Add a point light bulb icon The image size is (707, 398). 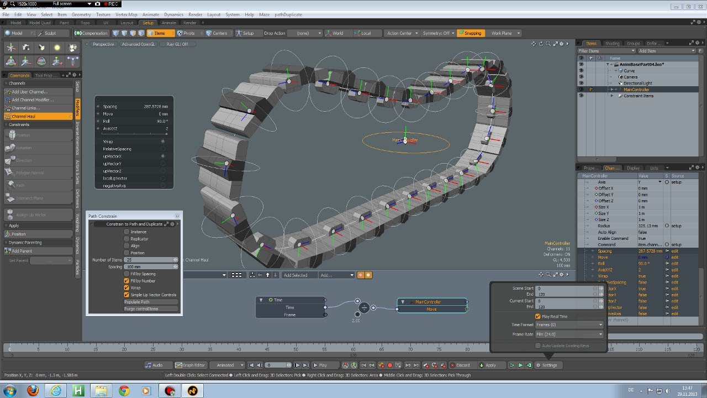(x=57, y=48)
